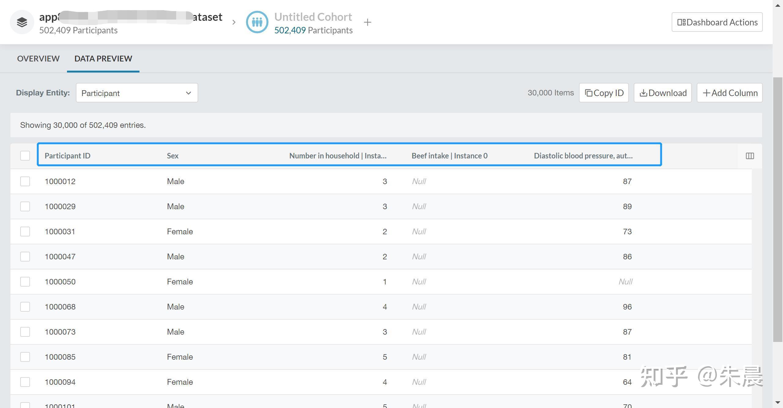Open the Display Entity Participant dropdown
783x408 pixels.
click(x=137, y=93)
